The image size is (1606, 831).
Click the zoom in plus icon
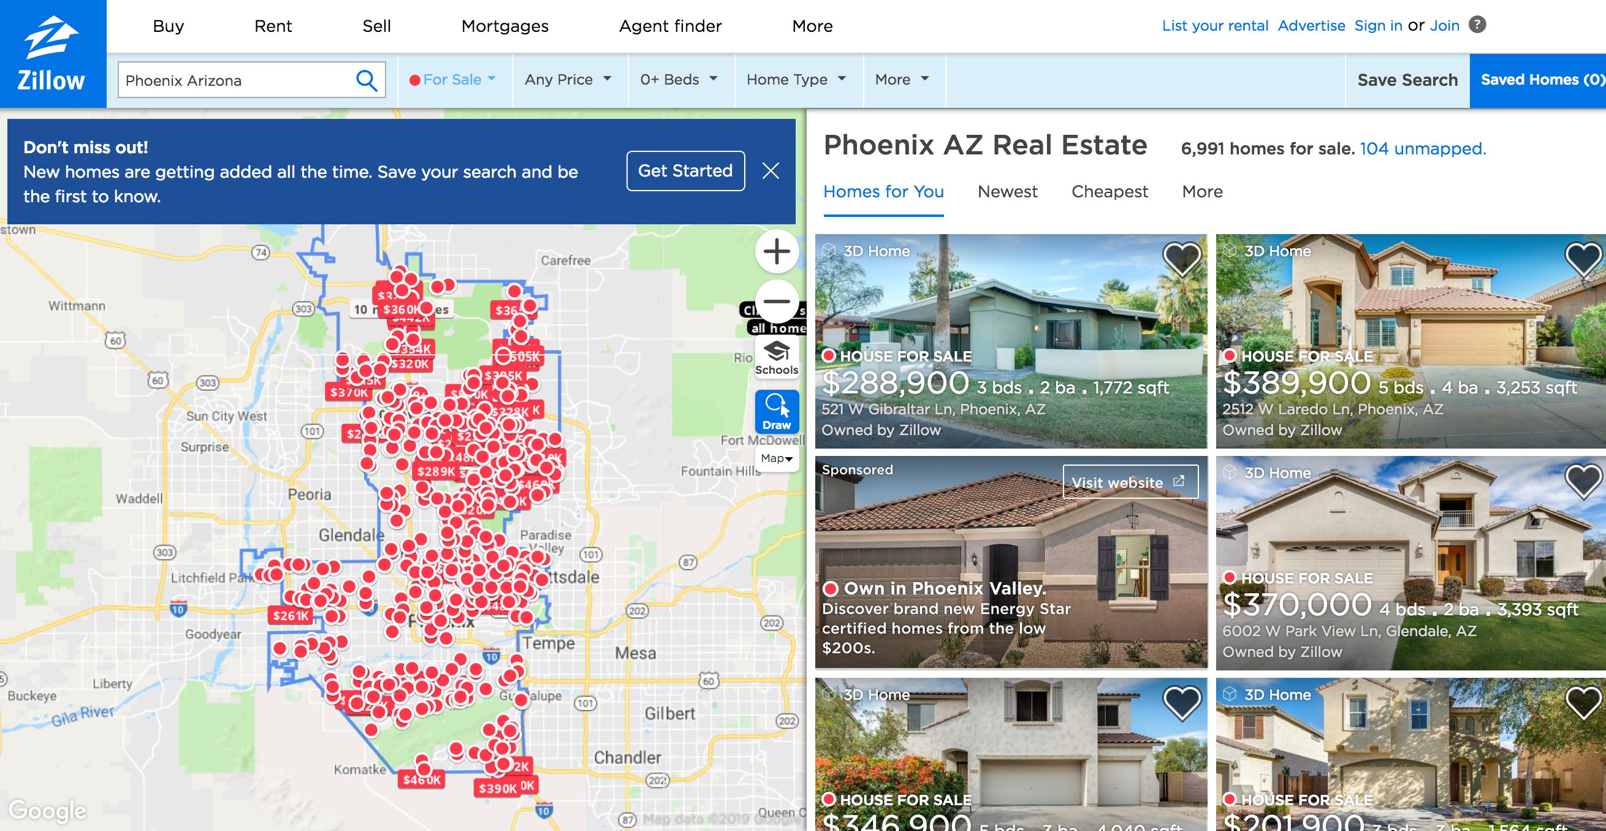coord(774,251)
